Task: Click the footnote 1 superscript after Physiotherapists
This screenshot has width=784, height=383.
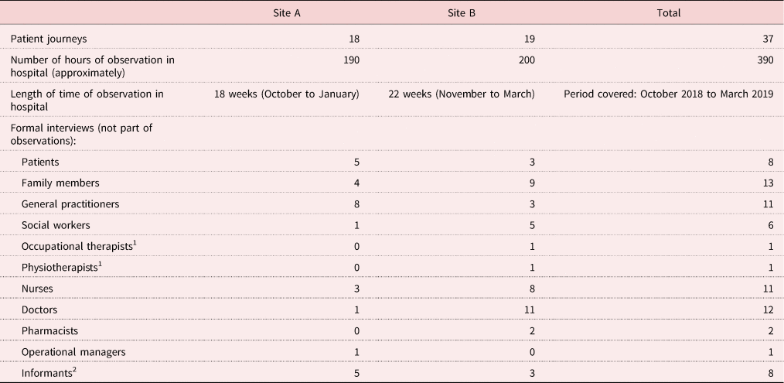Action: click(x=100, y=265)
